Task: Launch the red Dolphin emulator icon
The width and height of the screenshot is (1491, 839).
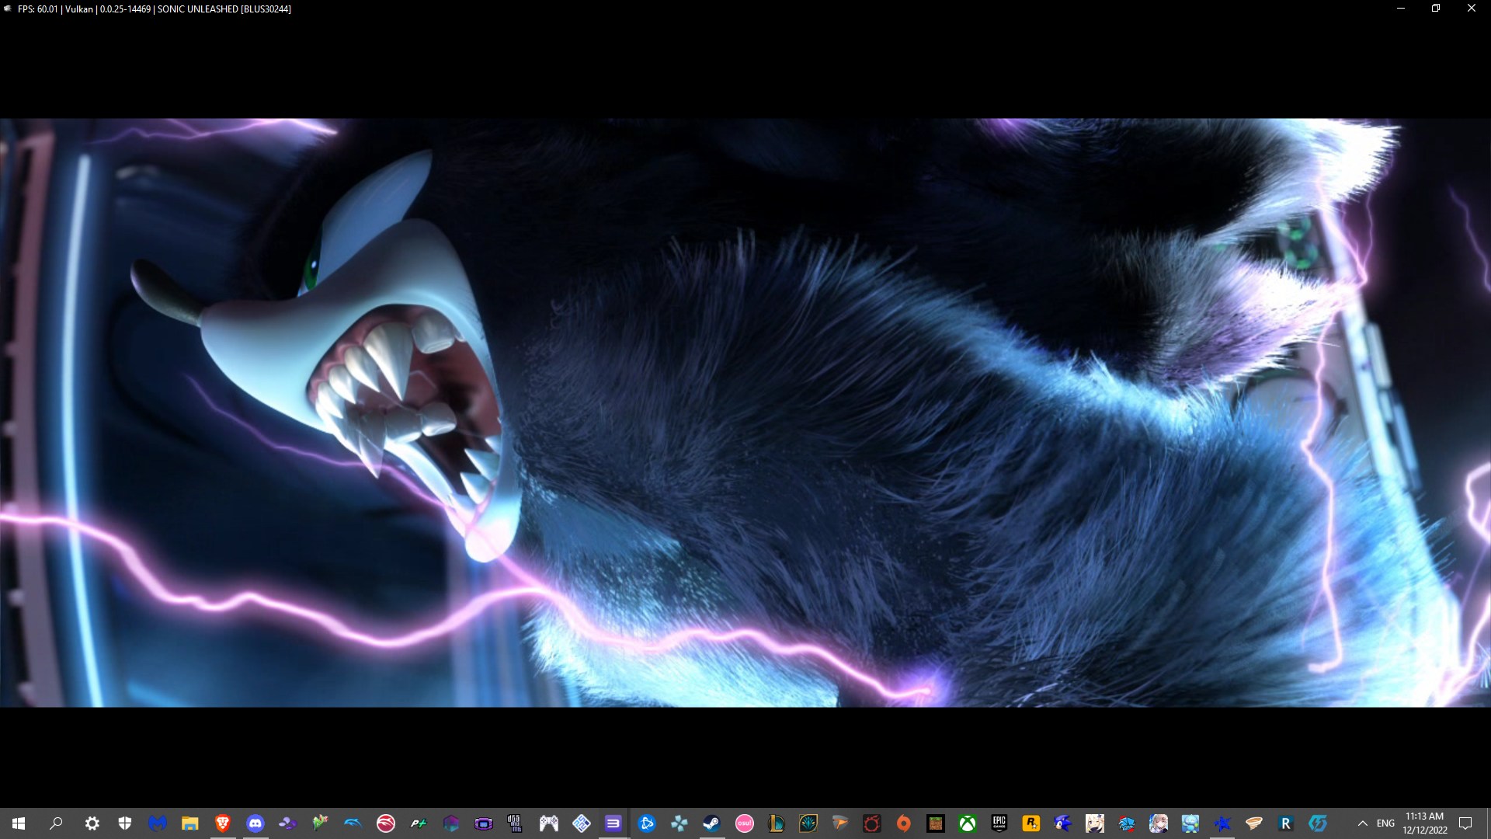Action: click(x=386, y=823)
